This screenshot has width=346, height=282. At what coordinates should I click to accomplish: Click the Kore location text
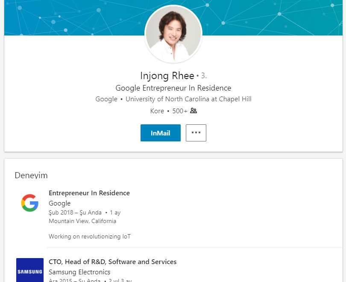tap(157, 111)
